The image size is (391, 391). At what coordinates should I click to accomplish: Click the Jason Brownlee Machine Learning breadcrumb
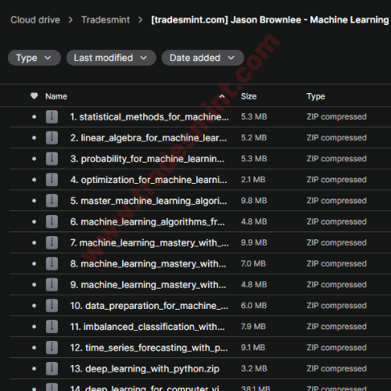tap(271, 20)
